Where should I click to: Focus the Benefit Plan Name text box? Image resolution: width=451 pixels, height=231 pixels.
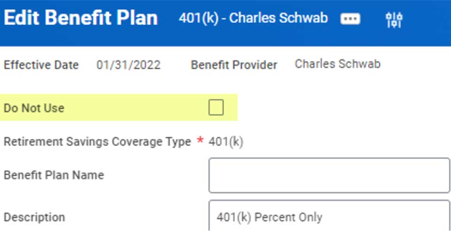pyautogui.click(x=329, y=175)
